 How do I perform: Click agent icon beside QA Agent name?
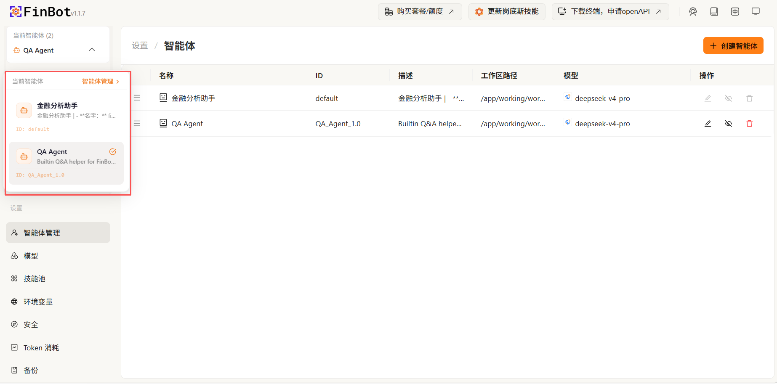point(163,123)
